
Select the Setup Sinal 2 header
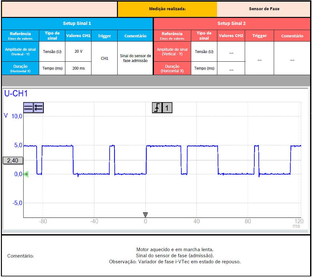(x=232, y=23)
